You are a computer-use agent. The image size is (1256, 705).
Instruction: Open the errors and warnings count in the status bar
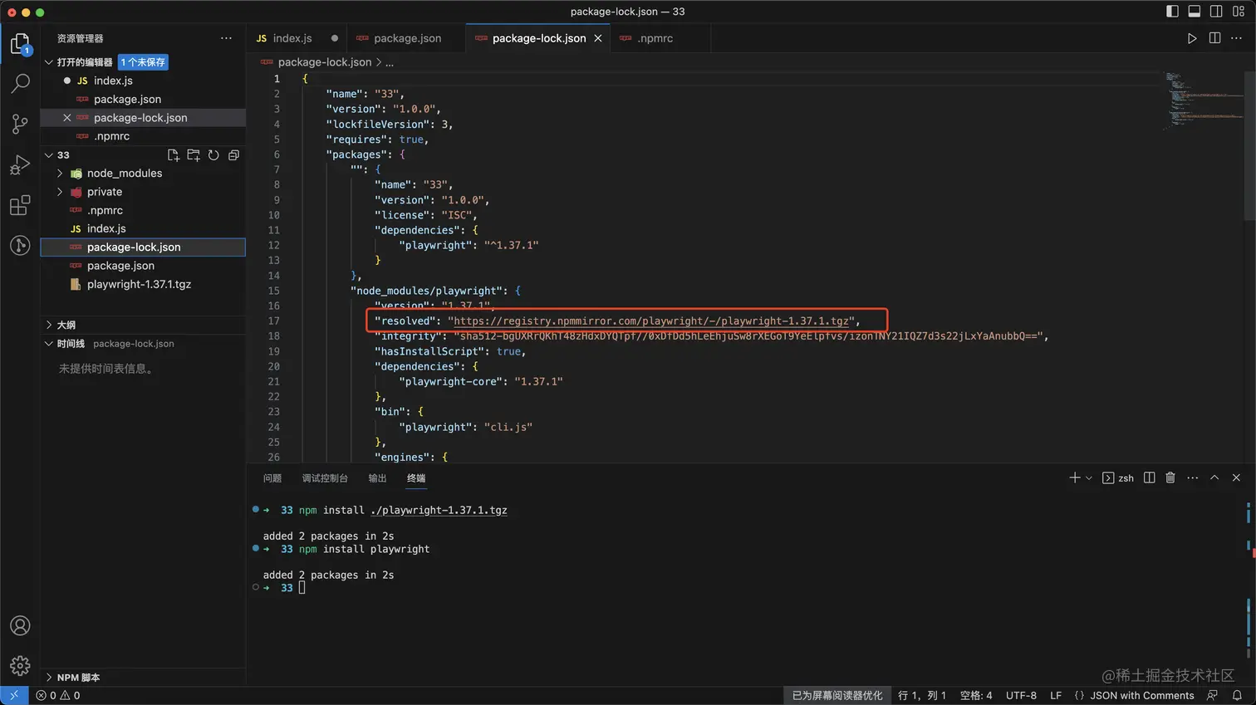pos(58,696)
